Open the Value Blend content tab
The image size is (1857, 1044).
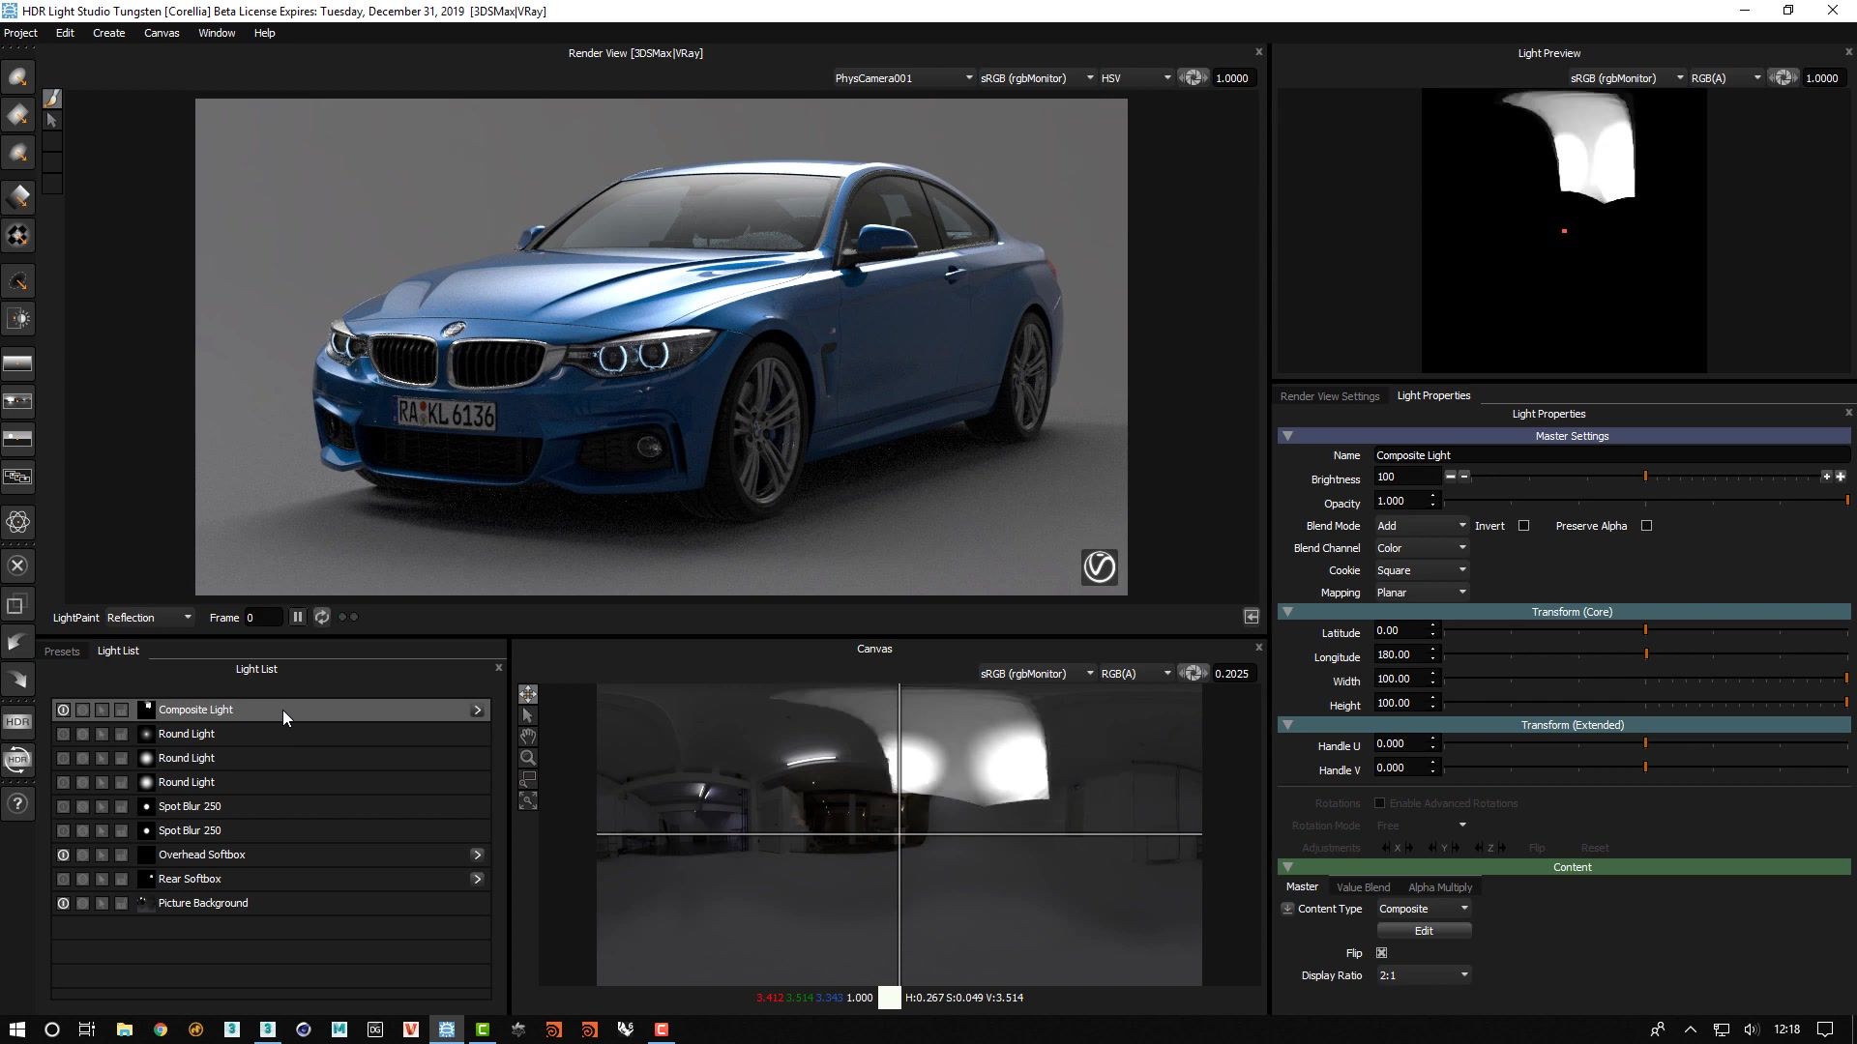(x=1363, y=887)
